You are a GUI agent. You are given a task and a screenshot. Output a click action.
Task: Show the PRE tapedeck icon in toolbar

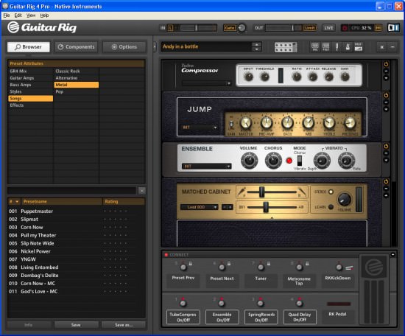pos(315,46)
